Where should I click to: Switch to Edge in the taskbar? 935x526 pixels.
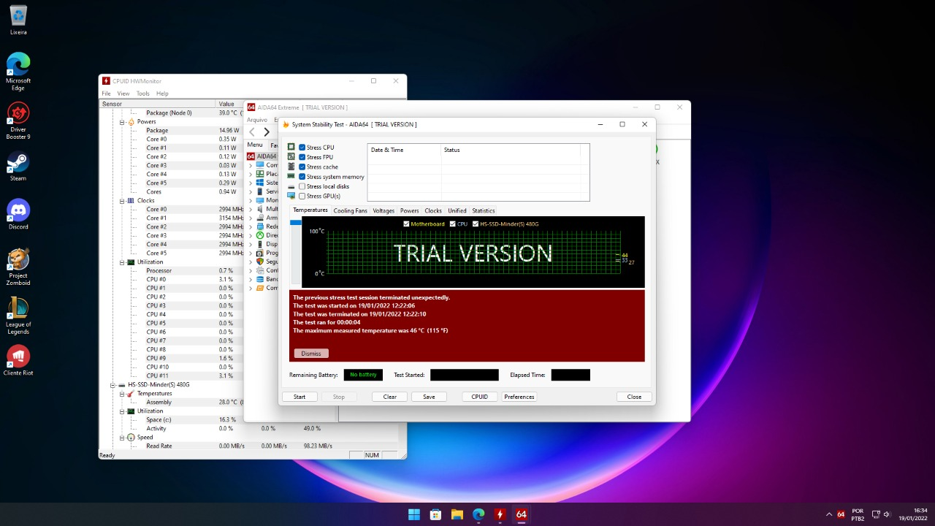[x=478, y=514]
